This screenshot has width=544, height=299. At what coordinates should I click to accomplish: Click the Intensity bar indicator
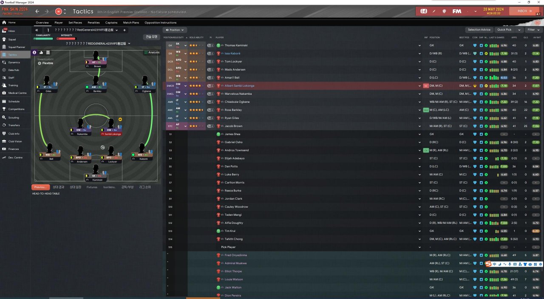(66, 38)
